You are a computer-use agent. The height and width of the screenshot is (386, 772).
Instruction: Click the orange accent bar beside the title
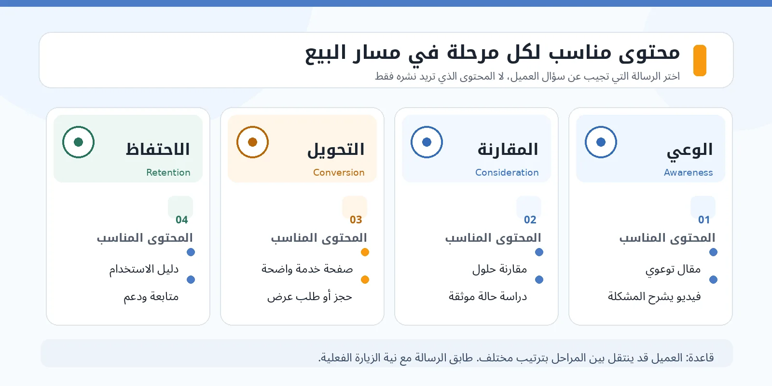coord(700,60)
